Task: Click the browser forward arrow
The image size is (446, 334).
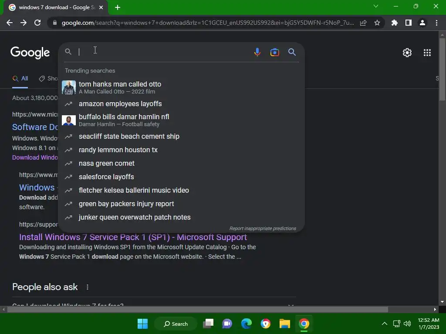Action: pos(24,23)
